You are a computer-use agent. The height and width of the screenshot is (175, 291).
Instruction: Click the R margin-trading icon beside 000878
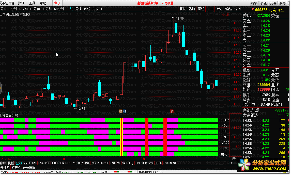(x=253, y=9)
